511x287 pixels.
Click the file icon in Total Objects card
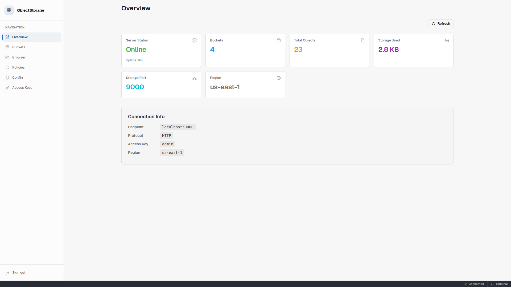point(363,40)
